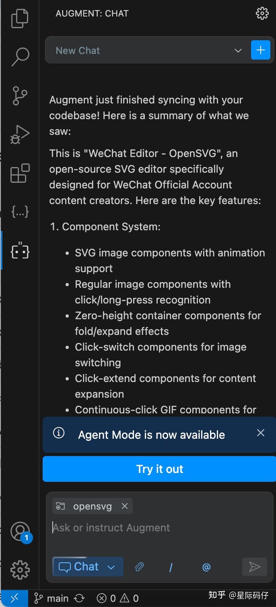Screen dimensions: 276x607
Task: Insert a slash command
Action: [171, 567]
